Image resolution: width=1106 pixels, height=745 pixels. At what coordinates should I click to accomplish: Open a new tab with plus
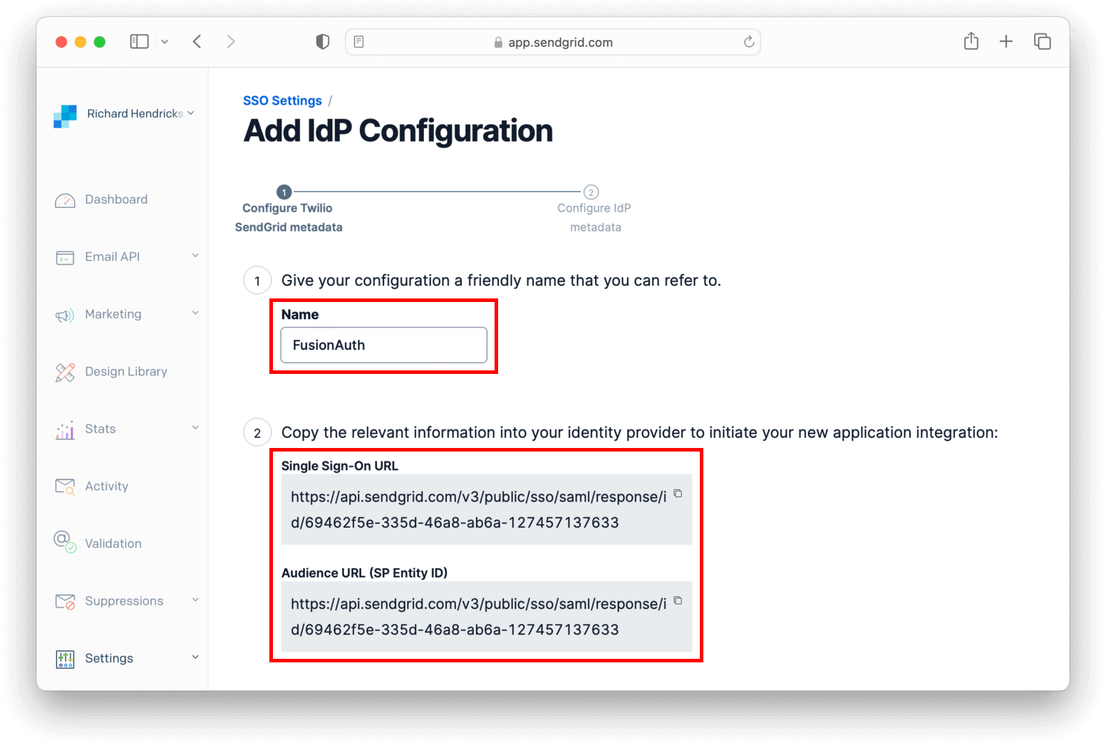click(1006, 41)
